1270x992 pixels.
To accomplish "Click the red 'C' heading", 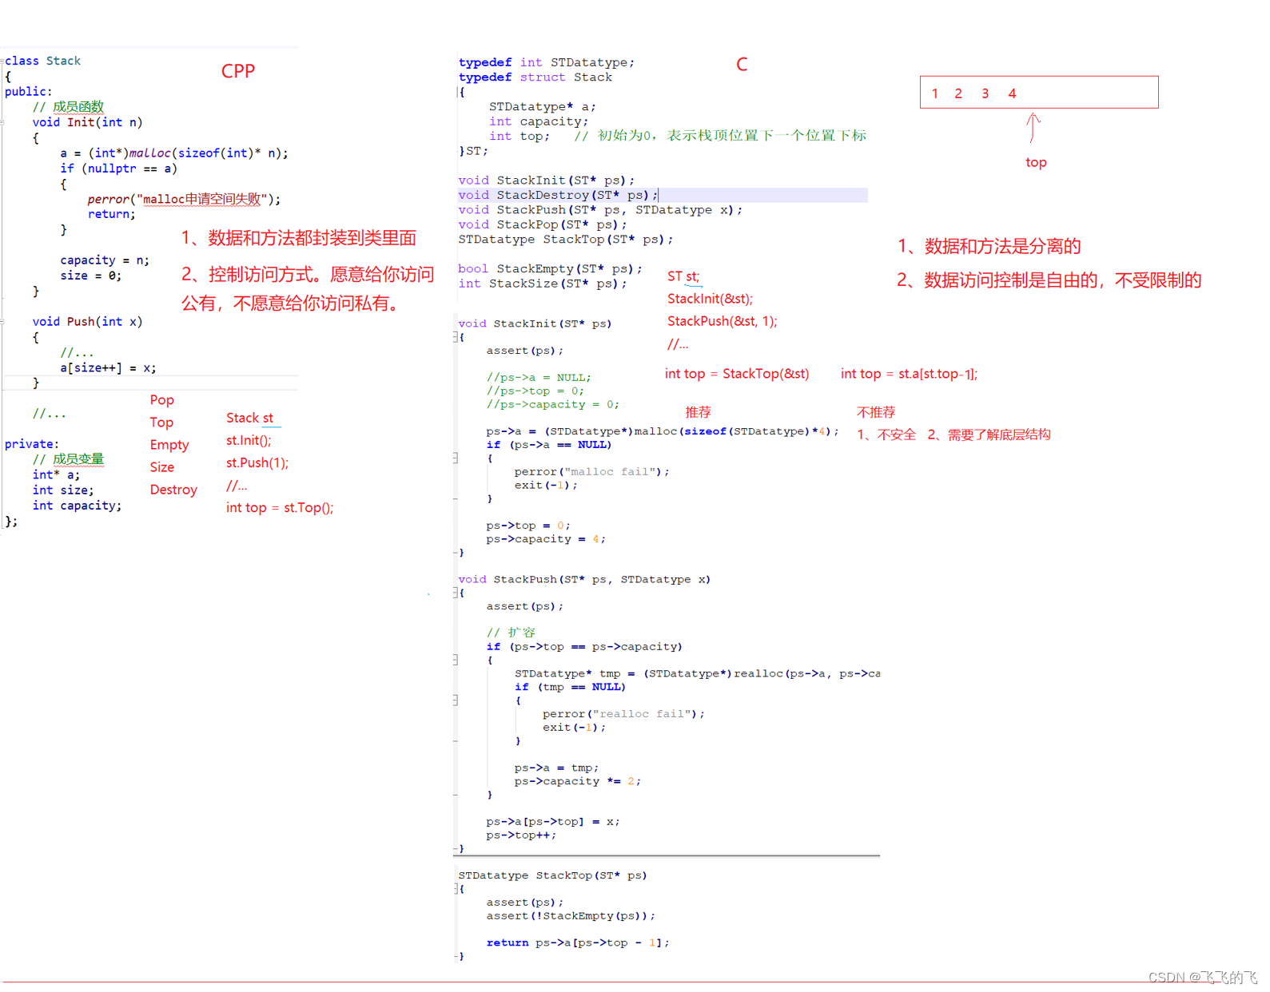I will (x=742, y=65).
